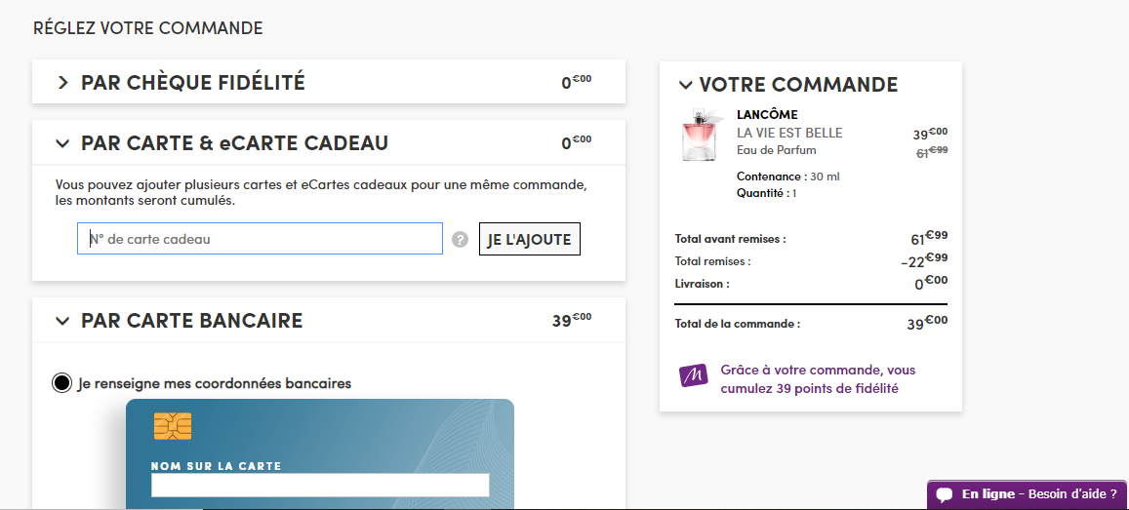Viewport: 1129px width, 510px height.
Task: Click the JE L'AJOUTE button
Action: tap(529, 240)
